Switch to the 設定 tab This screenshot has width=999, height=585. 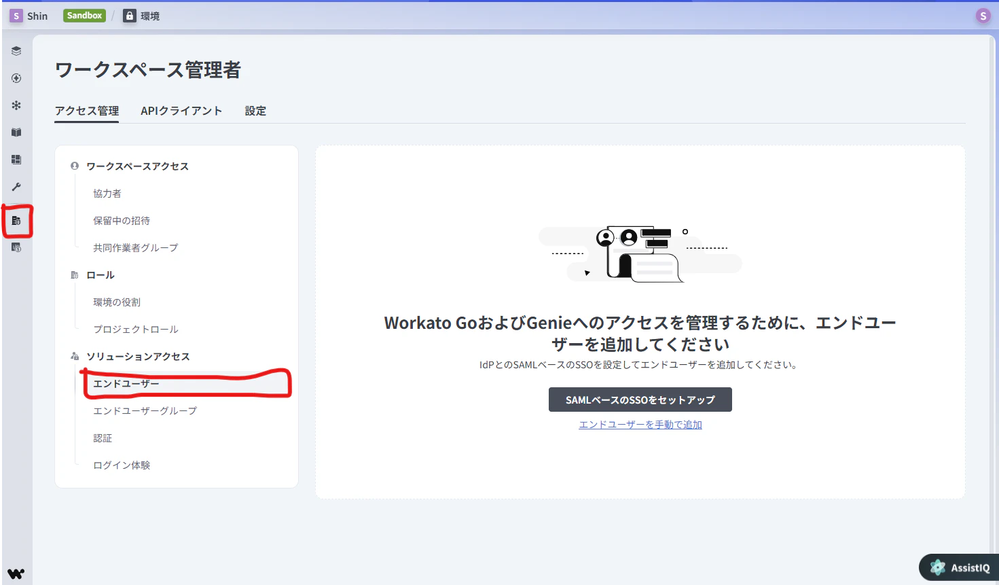click(255, 111)
